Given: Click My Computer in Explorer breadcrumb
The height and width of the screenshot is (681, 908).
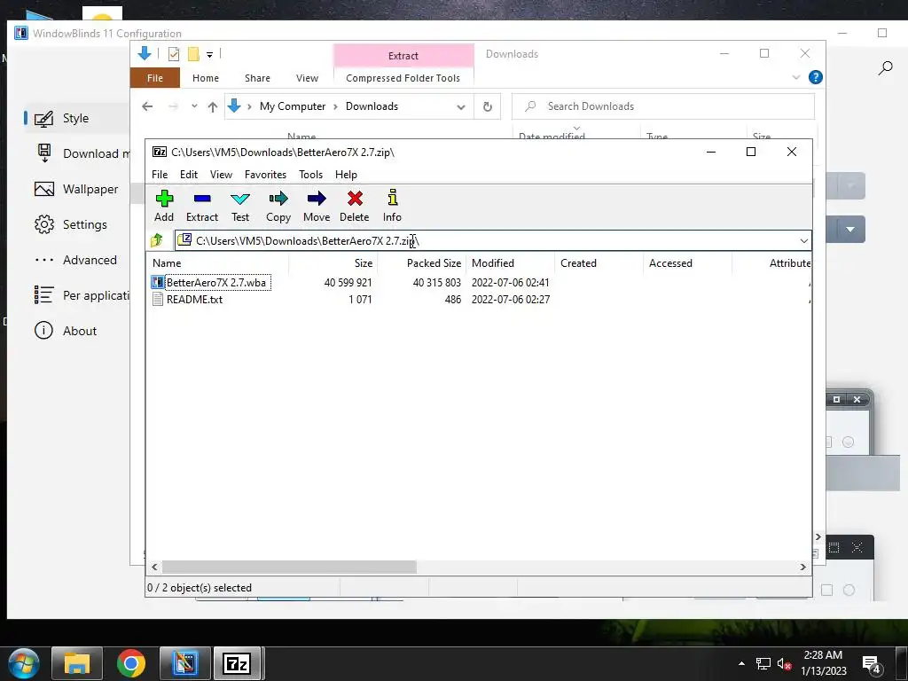Looking at the screenshot, I should [293, 106].
